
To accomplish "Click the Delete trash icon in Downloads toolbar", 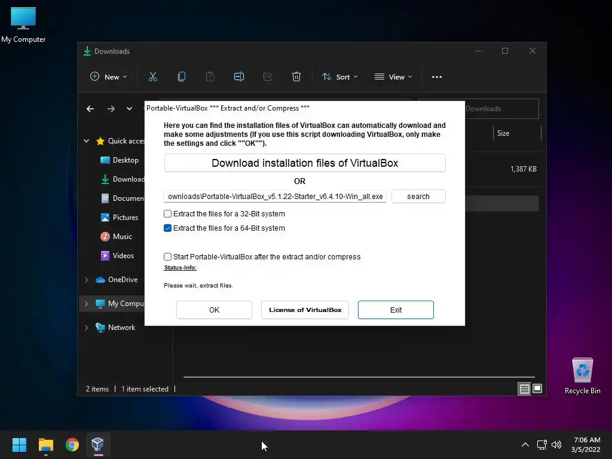I will [296, 77].
